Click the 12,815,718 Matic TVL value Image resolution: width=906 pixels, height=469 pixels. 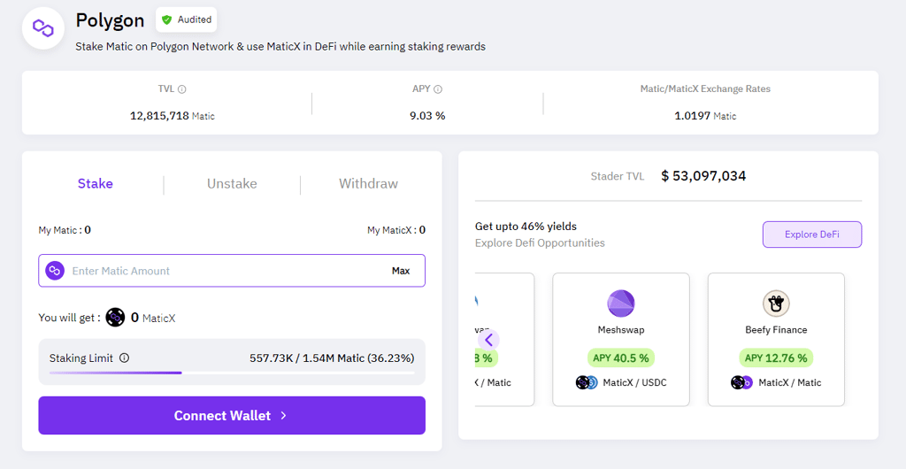tap(173, 116)
